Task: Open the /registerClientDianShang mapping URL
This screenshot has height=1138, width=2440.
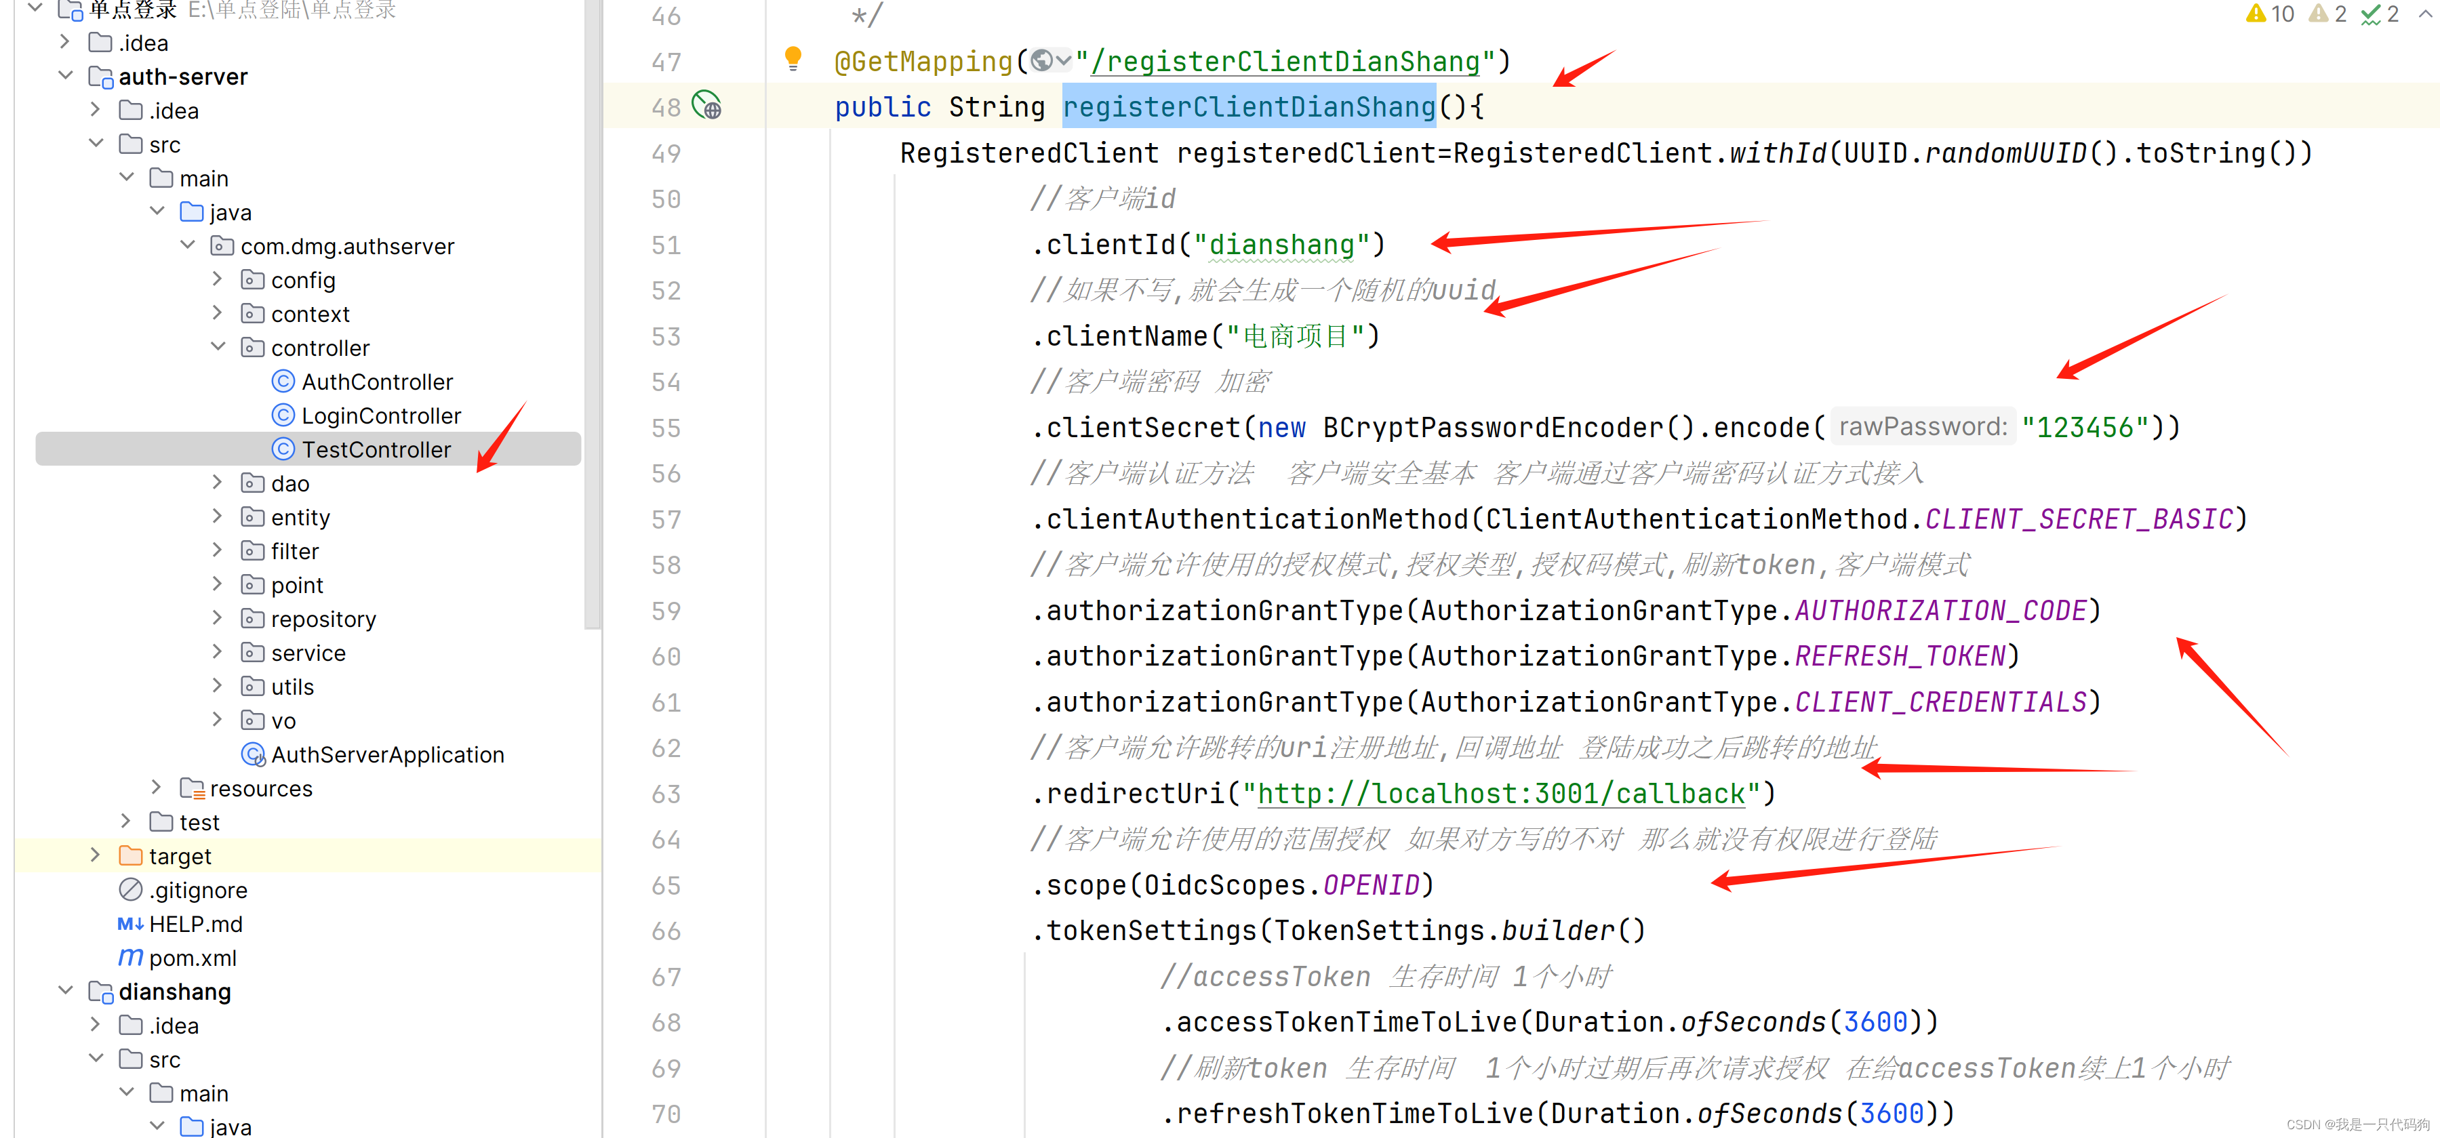Action: click(x=1285, y=62)
